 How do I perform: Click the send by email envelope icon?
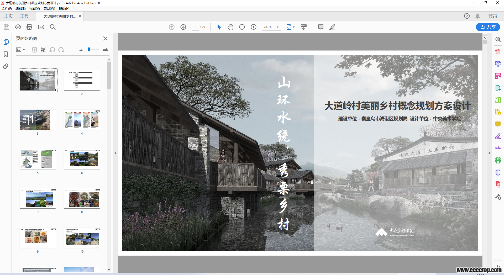click(41, 27)
